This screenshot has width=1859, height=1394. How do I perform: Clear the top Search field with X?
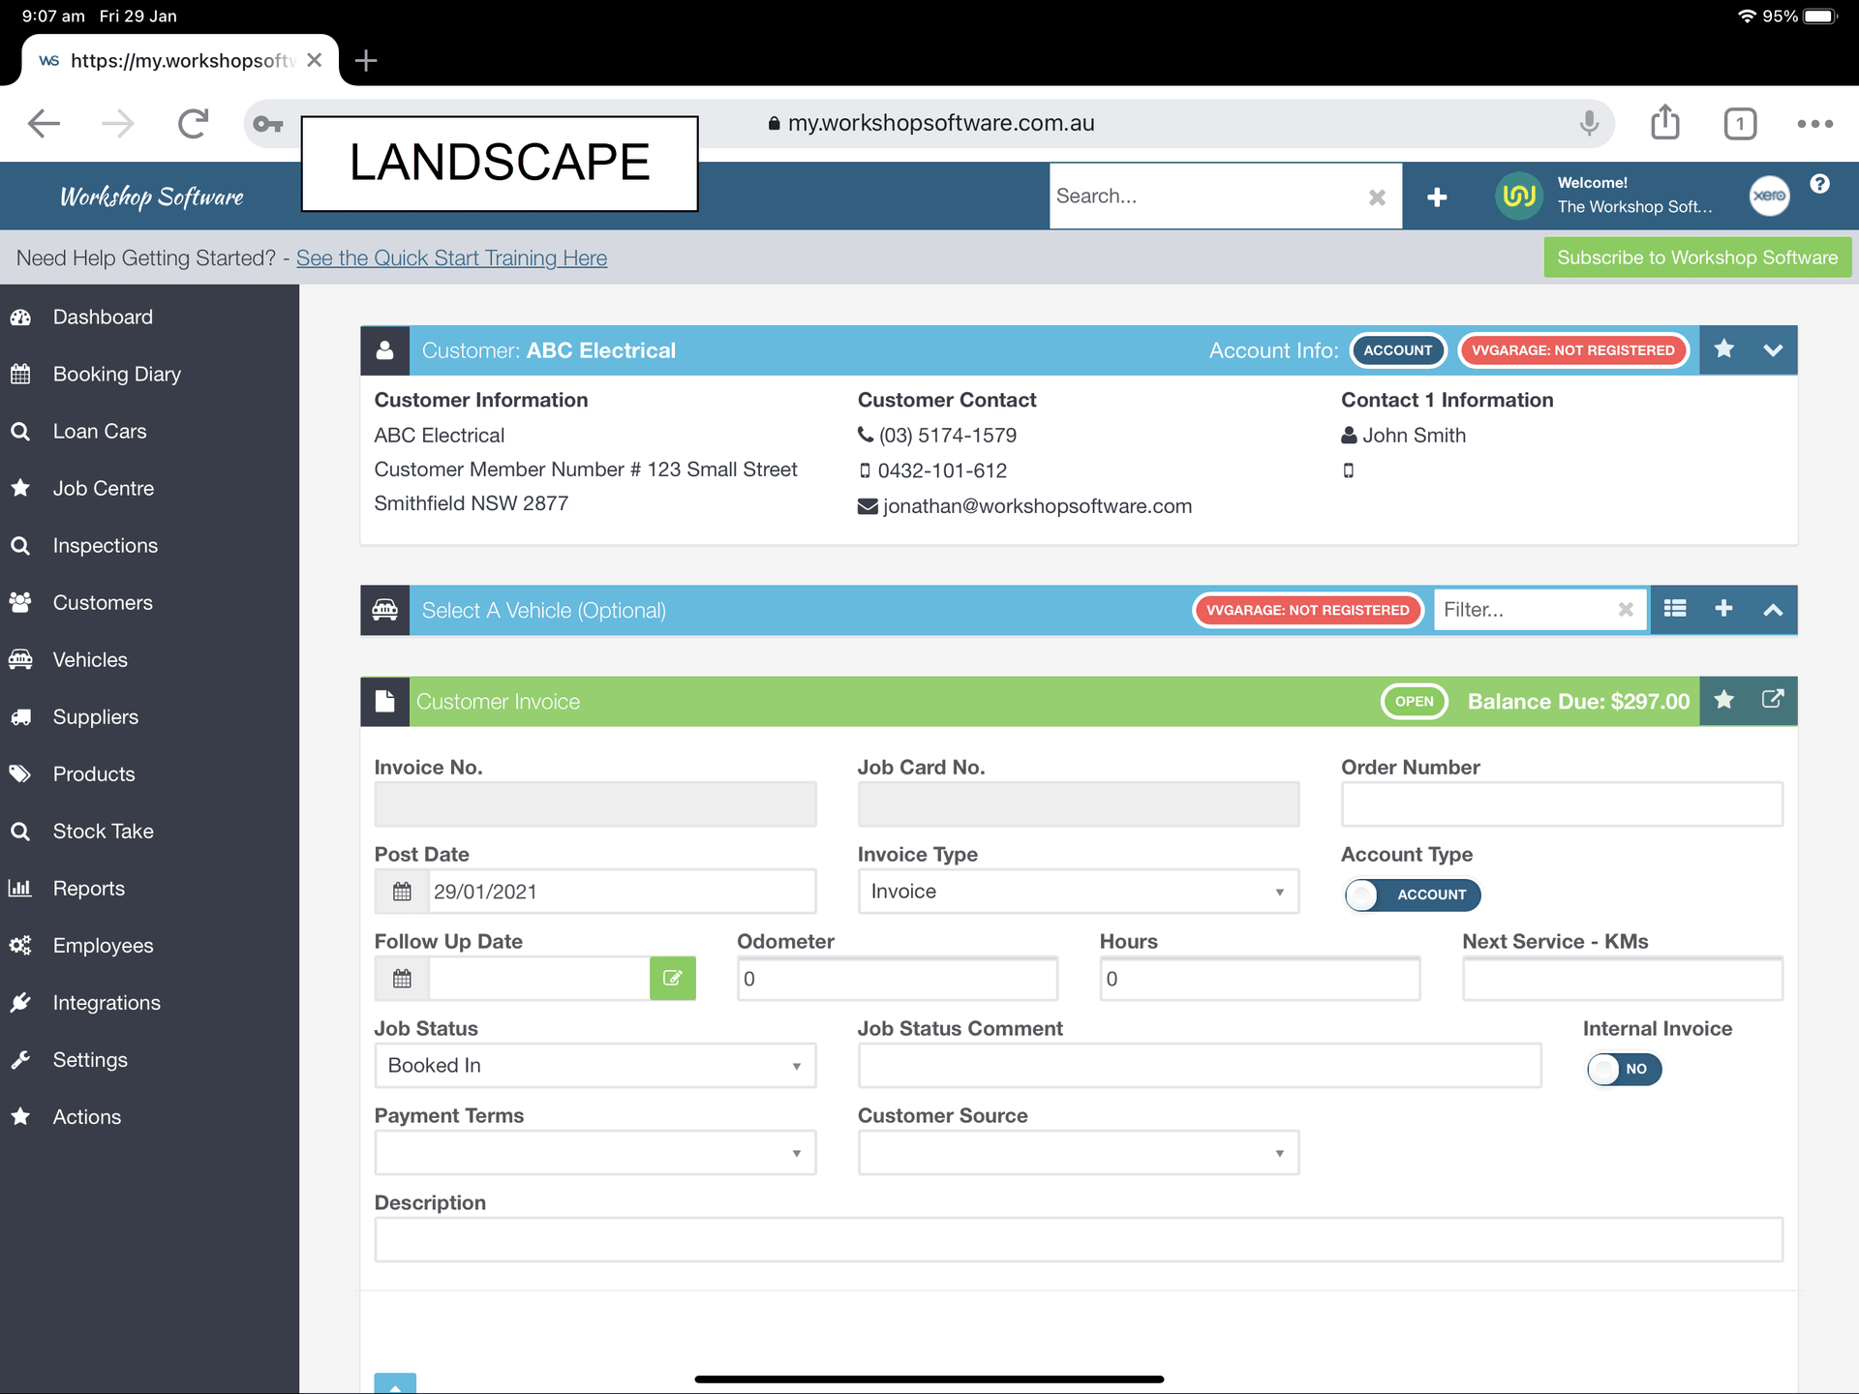tap(1377, 197)
